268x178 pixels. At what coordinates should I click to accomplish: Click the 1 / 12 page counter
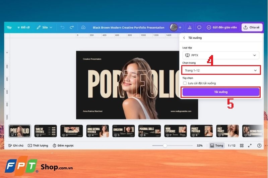click(x=231, y=146)
